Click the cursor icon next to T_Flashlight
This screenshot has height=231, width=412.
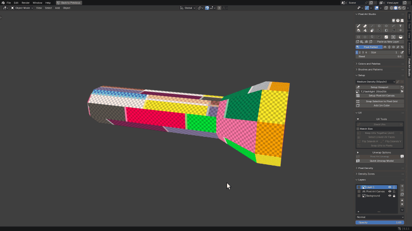(402, 92)
